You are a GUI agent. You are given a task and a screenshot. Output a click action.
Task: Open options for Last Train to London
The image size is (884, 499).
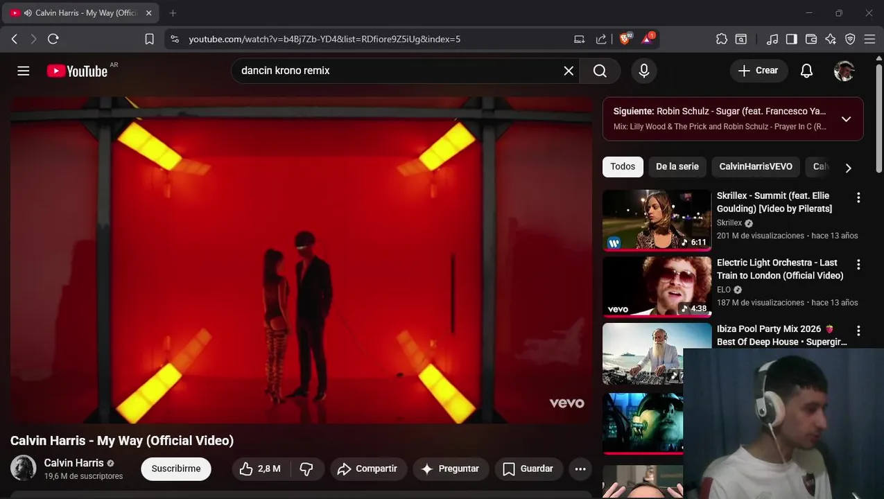858,264
